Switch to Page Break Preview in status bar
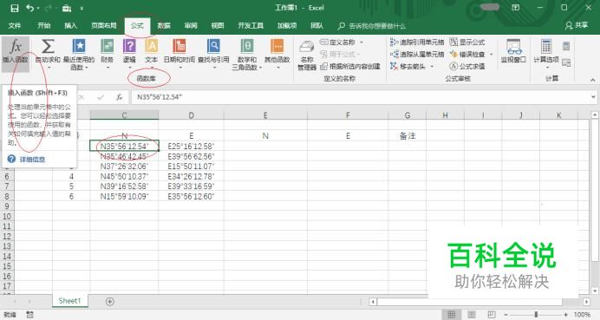The width and height of the screenshot is (600, 320). click(x=492, y=315)
